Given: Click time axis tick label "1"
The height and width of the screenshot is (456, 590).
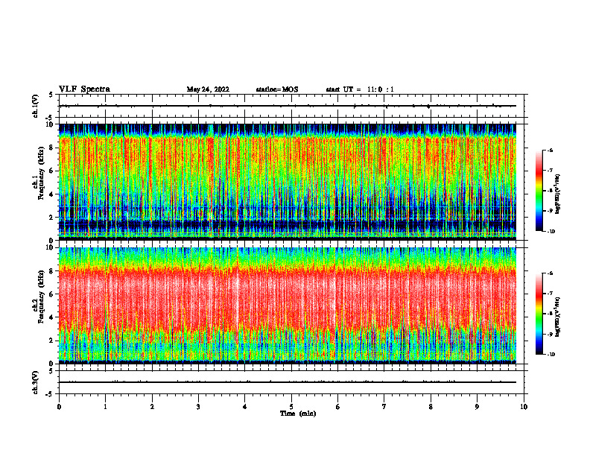Looking at the screenshot, I should tap(105, 407).
